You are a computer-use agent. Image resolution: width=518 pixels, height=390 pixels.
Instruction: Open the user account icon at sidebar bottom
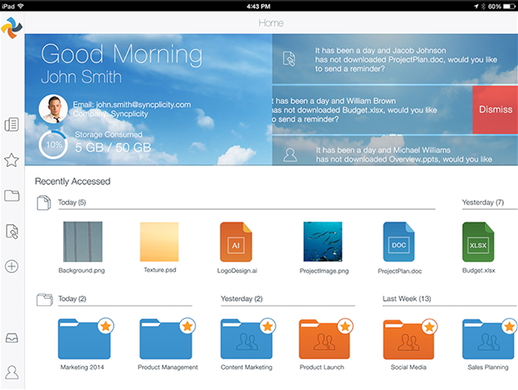point(12,373)
